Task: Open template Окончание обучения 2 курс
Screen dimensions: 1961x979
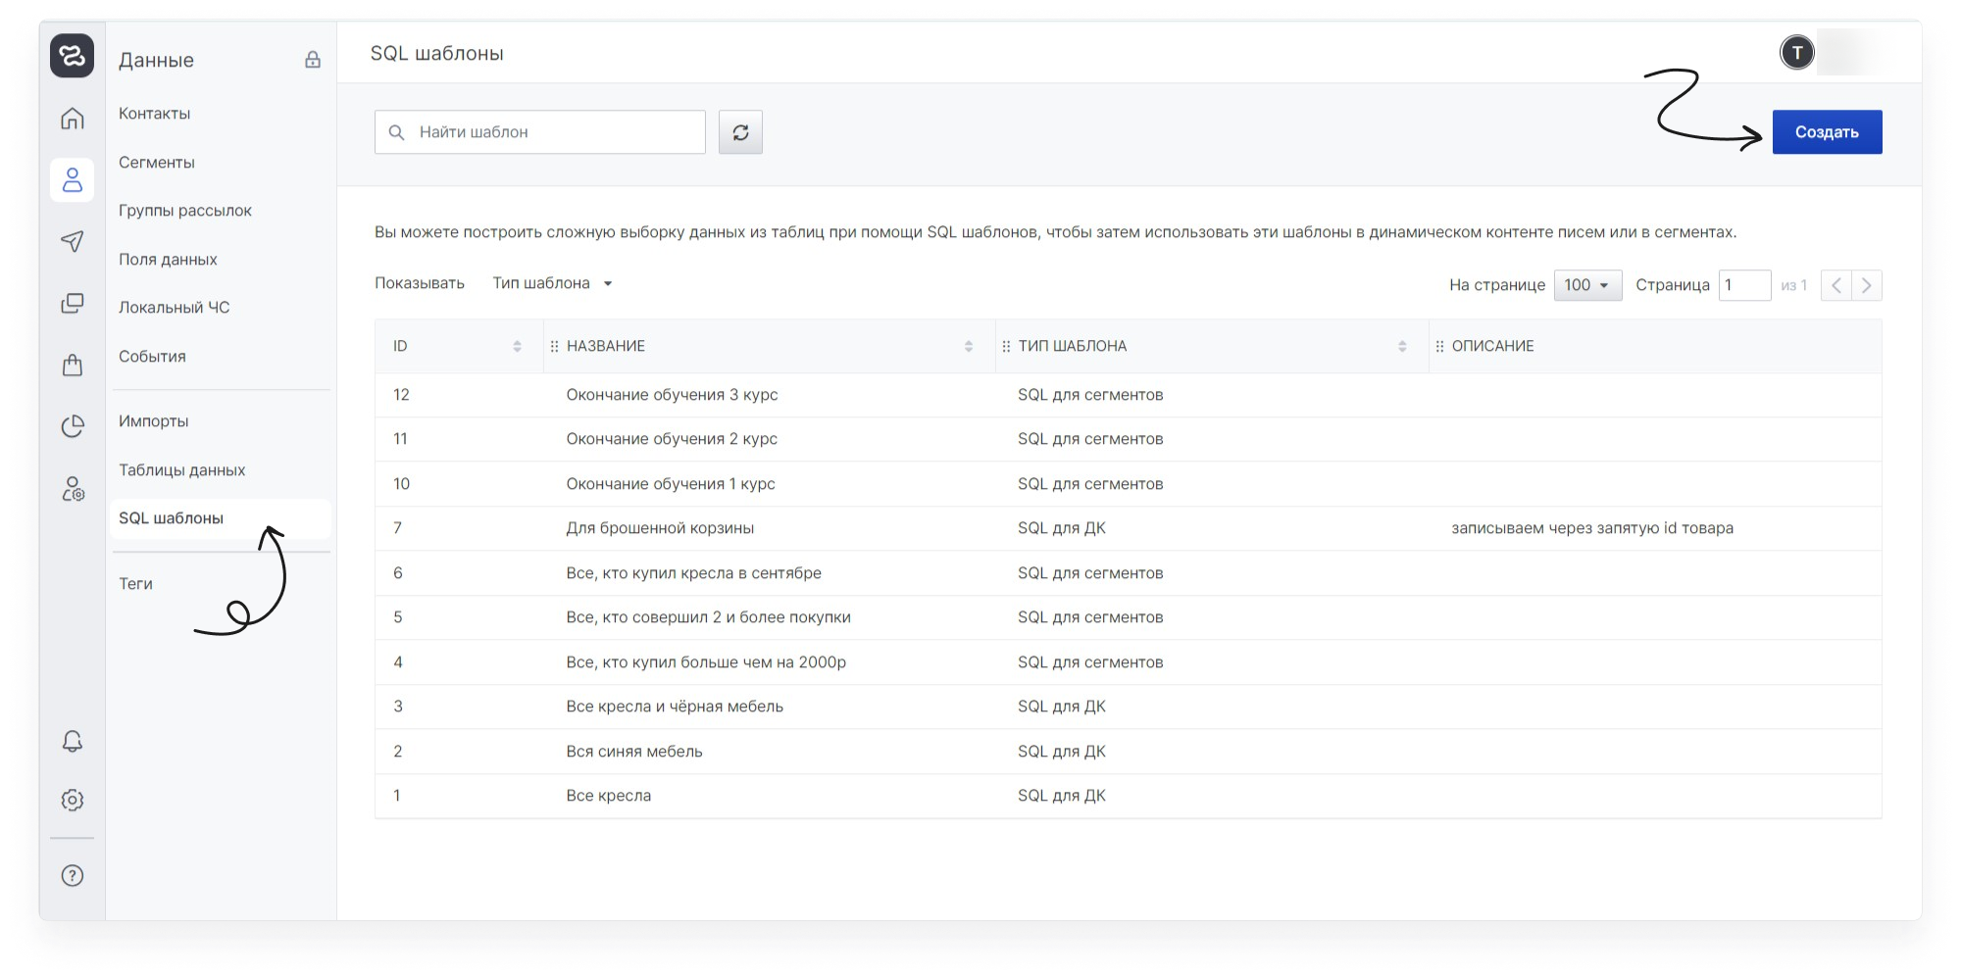Action: [x=672, y=439]
